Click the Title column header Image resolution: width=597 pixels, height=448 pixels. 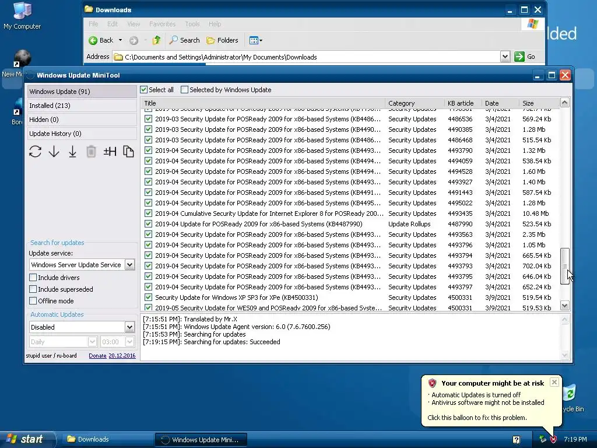click(x=263, y=103)
